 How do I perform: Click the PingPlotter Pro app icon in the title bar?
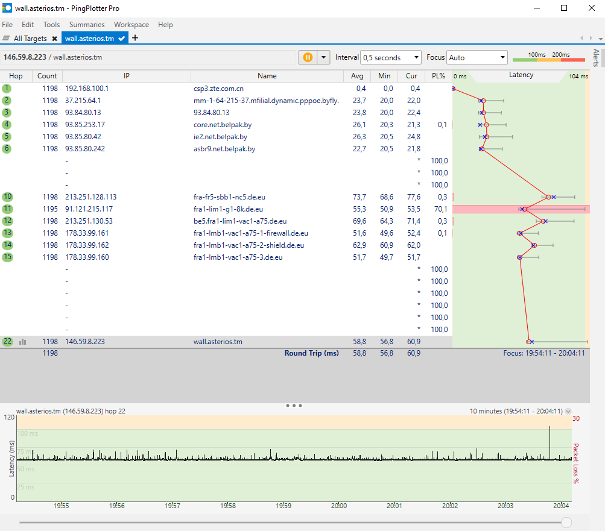tap(7, 8)
